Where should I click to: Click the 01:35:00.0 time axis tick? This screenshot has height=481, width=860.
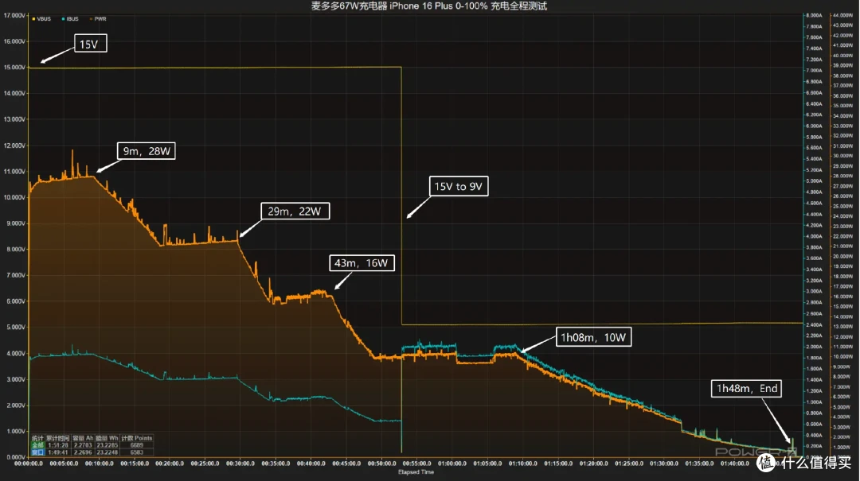click(700, 464)
